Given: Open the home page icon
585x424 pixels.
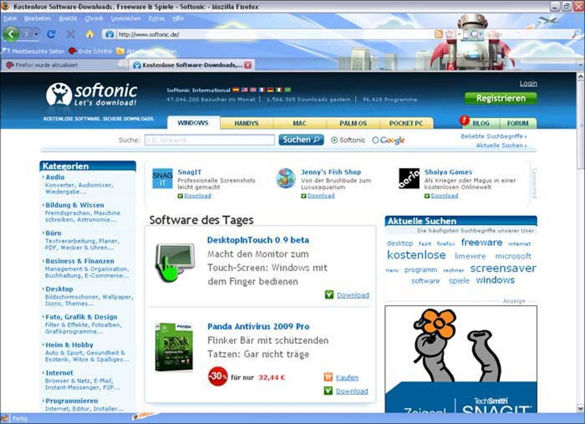Looking at the screenshot, I should coord(89,34).
